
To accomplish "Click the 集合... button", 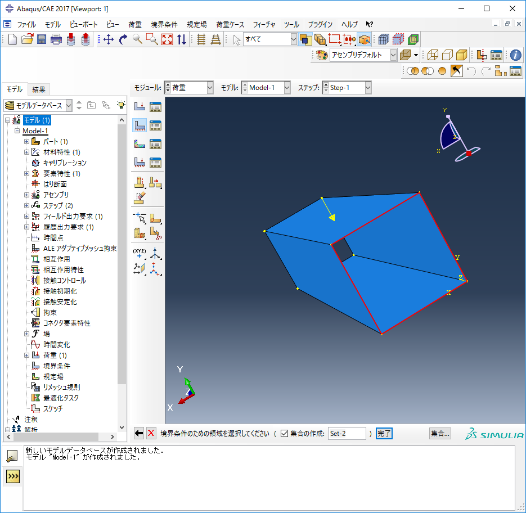I will (x=440, y=434).
